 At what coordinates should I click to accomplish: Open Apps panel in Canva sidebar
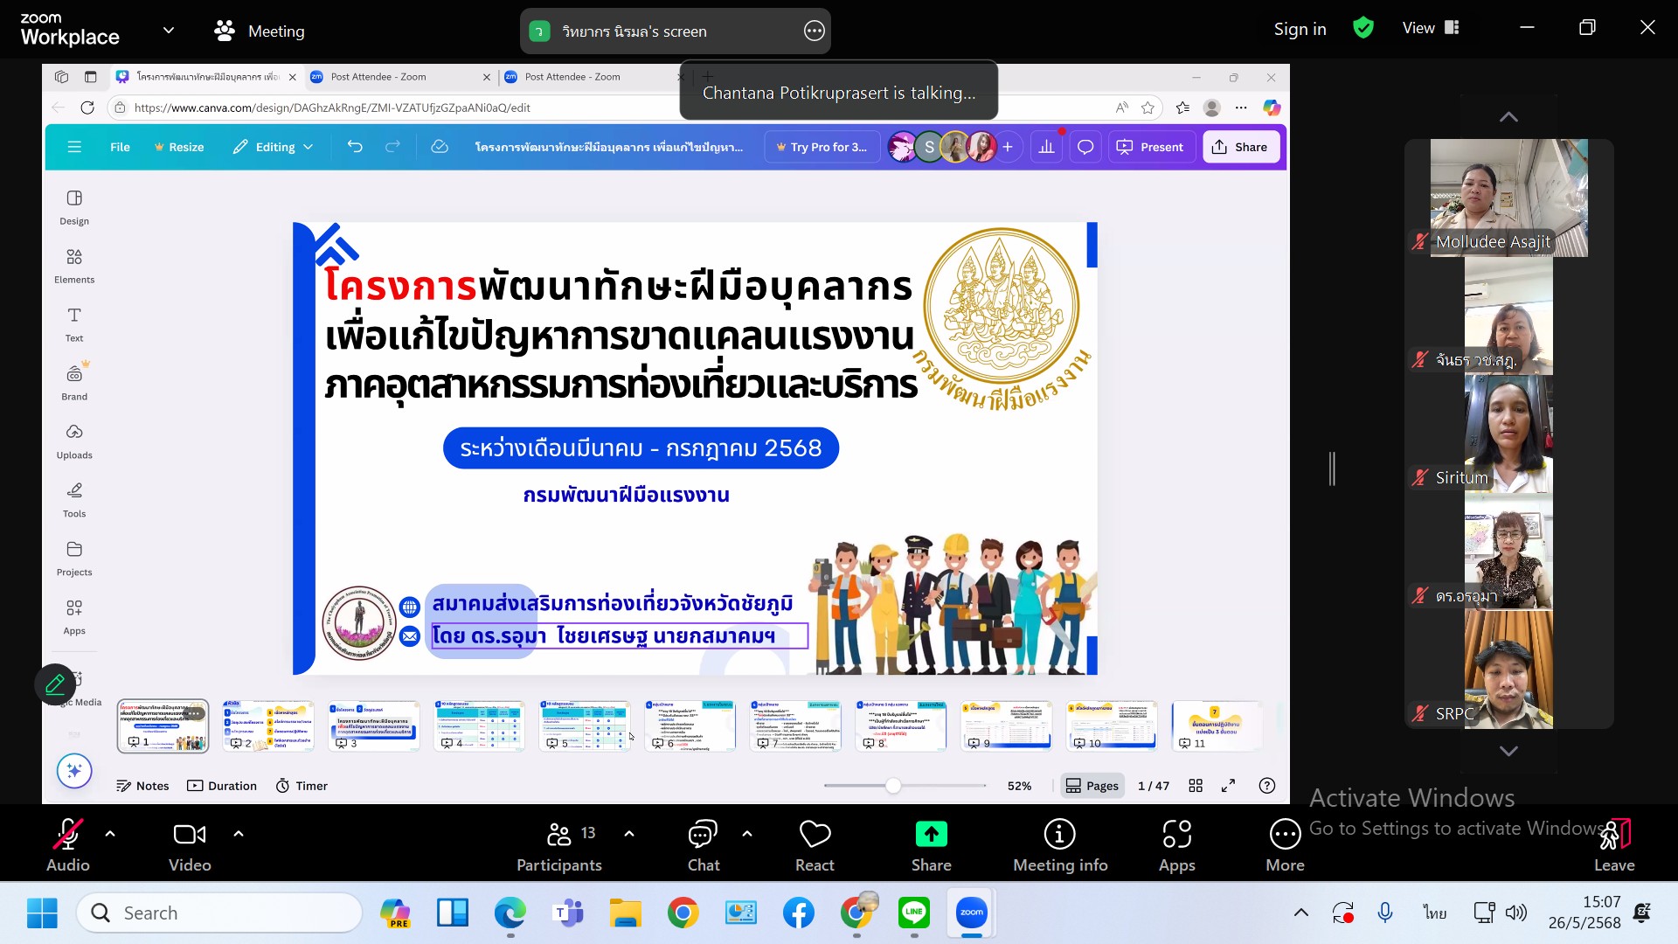pos(74,617)
